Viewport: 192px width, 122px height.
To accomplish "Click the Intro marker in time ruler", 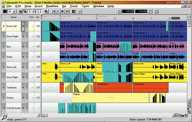I will 45,16.
